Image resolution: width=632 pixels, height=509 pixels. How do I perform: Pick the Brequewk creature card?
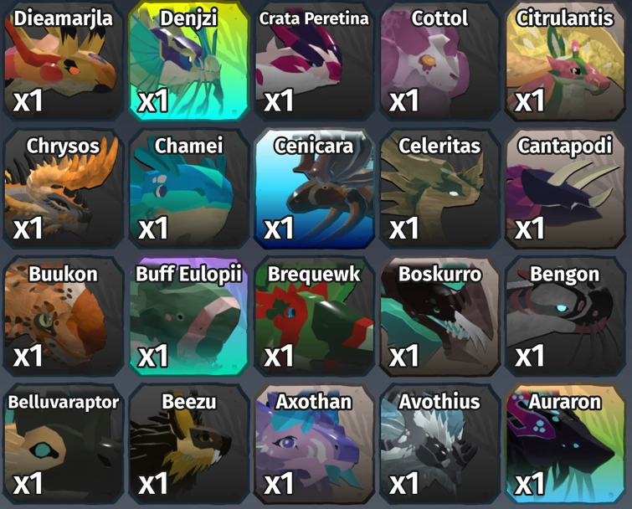(x=314, y=316)
